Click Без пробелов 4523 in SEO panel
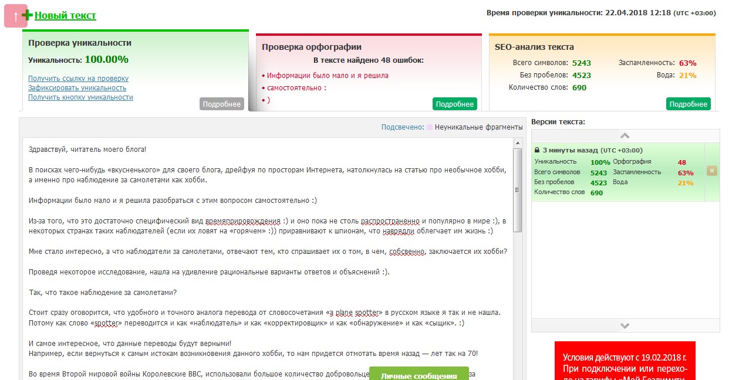 (582, 75)
